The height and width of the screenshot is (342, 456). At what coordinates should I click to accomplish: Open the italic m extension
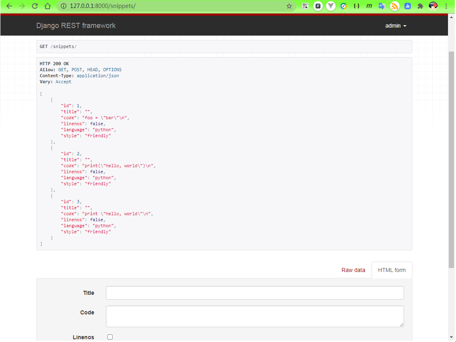pos(369,6)
